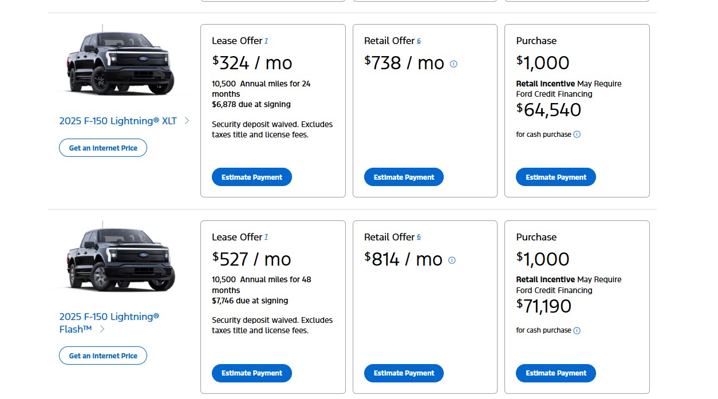Estimate payment for XLT $738 retail offer

(x=404, y=177)
